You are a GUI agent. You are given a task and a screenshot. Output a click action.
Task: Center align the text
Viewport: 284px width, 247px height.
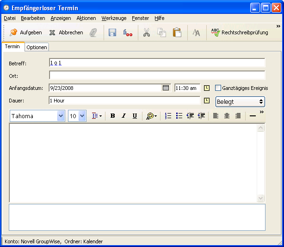tap(227, 116)
